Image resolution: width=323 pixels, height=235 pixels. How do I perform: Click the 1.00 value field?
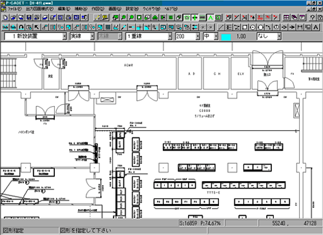(241, 36)
